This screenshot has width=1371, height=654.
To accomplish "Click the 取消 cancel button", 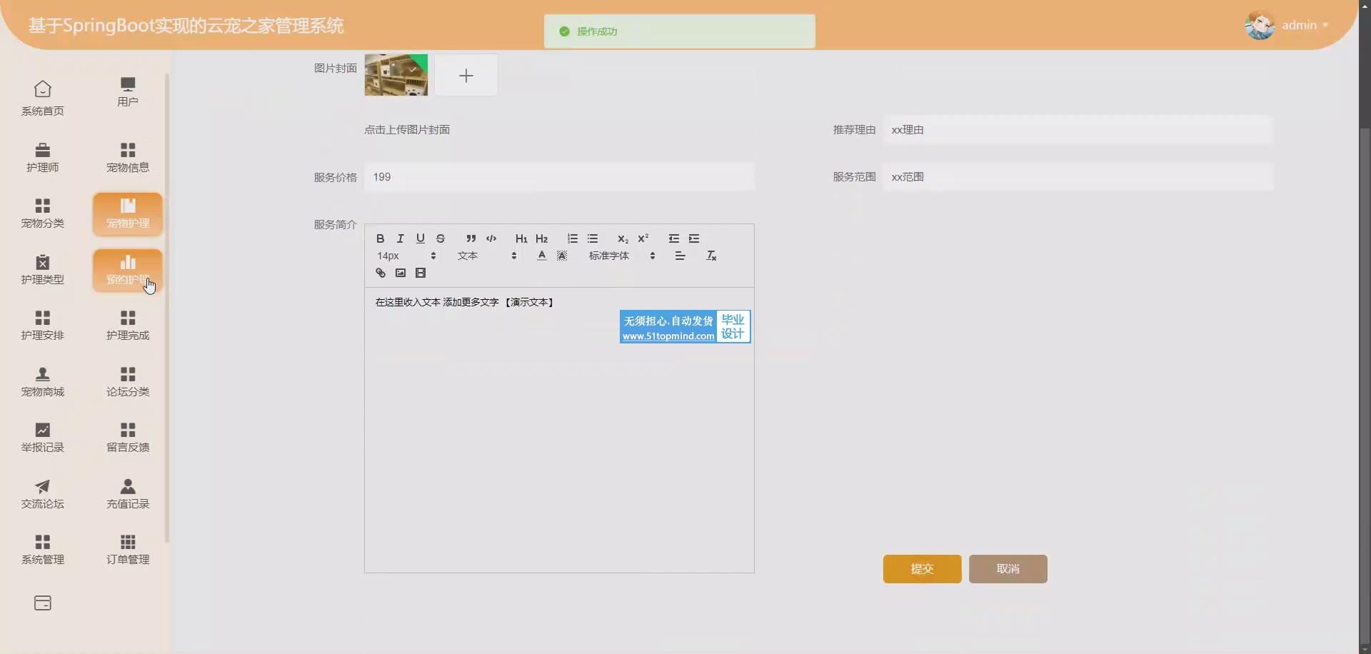I will coord(1008,569).
